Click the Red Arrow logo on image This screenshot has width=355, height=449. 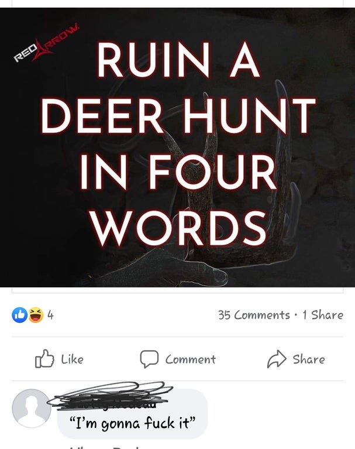(47, 43)
